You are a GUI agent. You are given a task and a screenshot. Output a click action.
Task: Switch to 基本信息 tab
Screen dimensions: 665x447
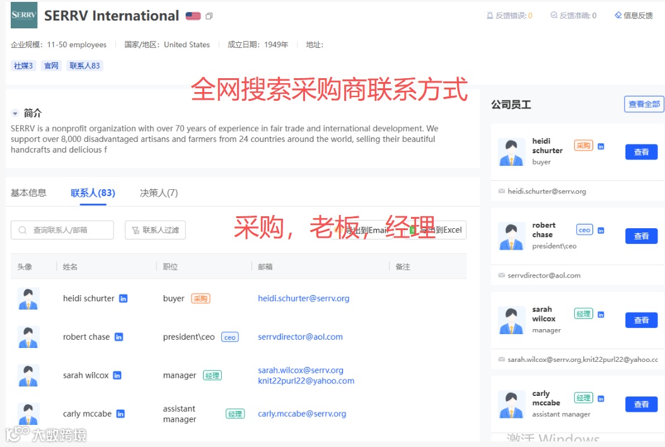click(x=28, y=193)
